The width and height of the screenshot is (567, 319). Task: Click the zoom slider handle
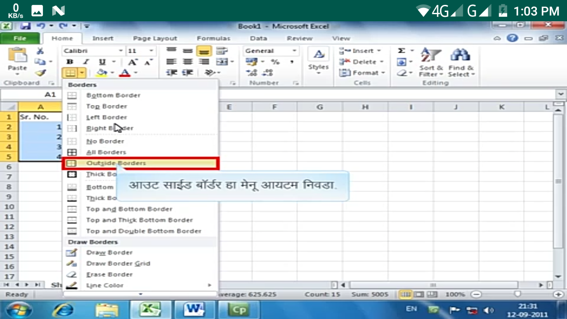[517, 294]
